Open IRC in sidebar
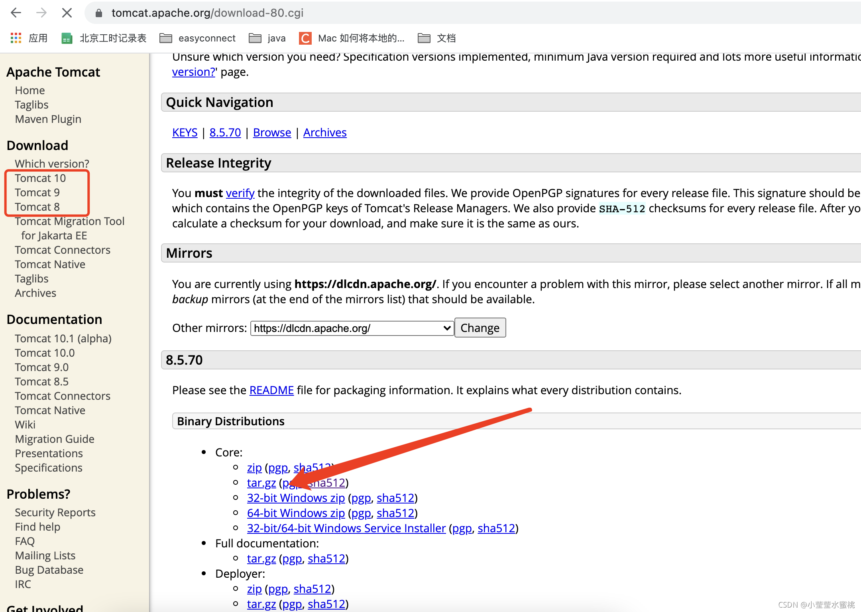This screenshot has width=861, height=612. coord(23,584)
